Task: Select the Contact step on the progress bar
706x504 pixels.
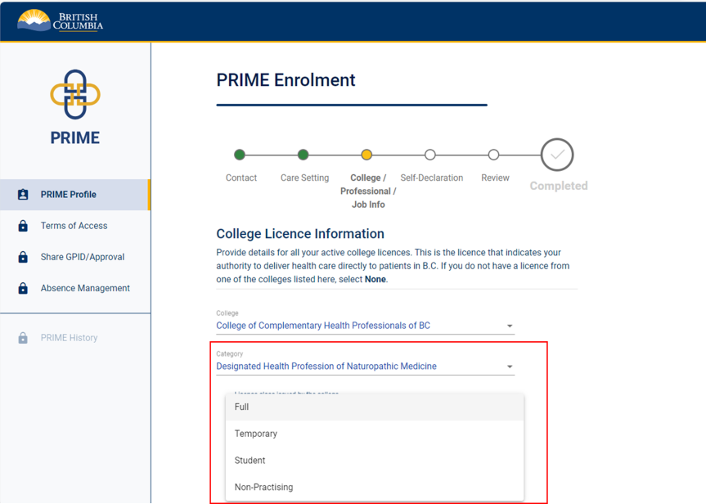Action: pos(241,155)
